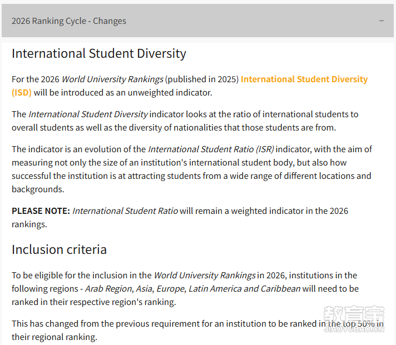Click italic 'International Student Ratio' after 'PLEASE NOTE'
The width and height of the screenshot is (396, 345).
pos(125,211)
